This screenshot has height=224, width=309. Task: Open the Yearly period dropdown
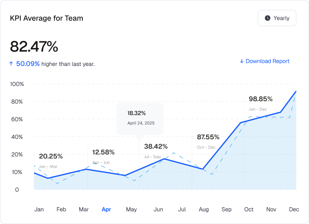point(277,18)
